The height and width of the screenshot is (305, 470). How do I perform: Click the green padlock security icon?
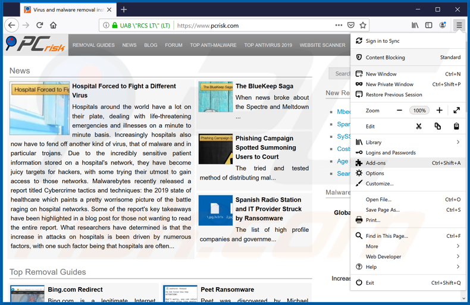[x=114, y=26]
